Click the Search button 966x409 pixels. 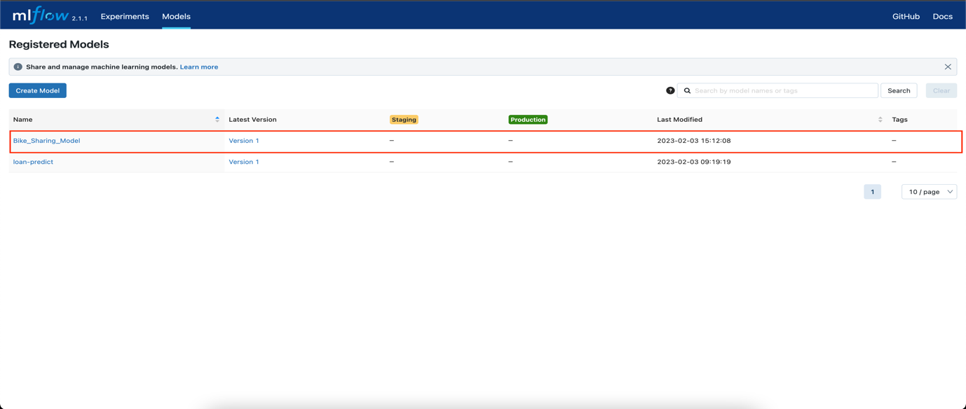pyautogui.click(x=899, y=90)
